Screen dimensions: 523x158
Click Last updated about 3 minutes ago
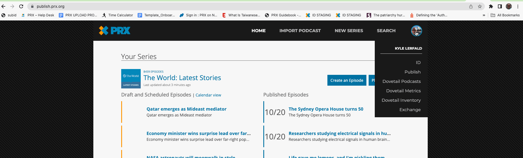[x=167, y=85]
